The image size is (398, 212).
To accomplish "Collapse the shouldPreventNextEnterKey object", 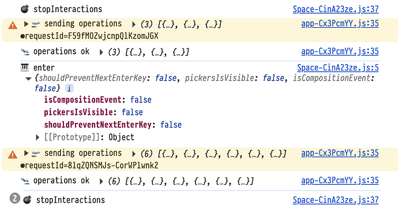I will tap(28, 79).
